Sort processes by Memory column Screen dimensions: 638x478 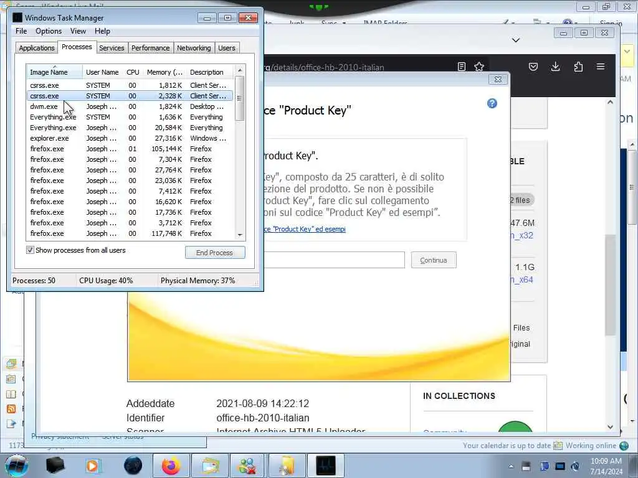pyautogui.click(x=164, y=72)
